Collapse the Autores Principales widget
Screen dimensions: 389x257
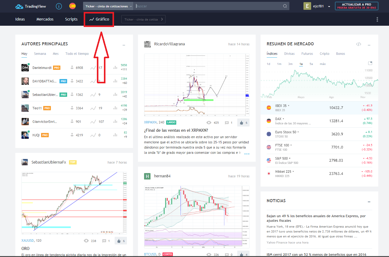[124, 45]
